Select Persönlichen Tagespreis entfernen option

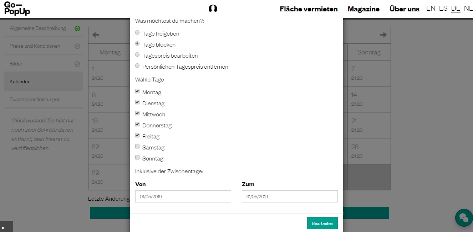(x=137, y=66)
